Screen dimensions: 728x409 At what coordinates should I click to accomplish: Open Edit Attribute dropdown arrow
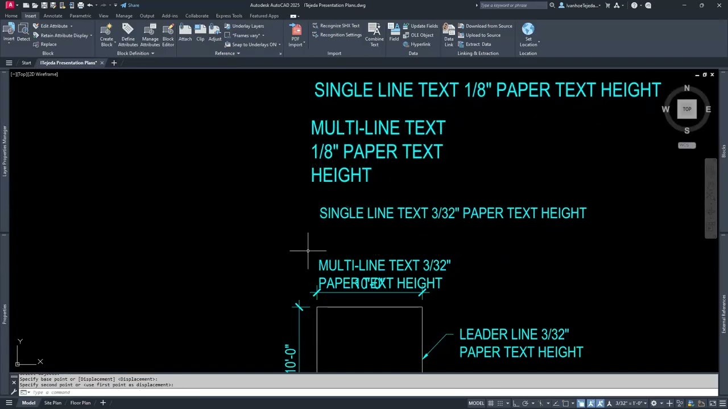click(x=71, y=26)
